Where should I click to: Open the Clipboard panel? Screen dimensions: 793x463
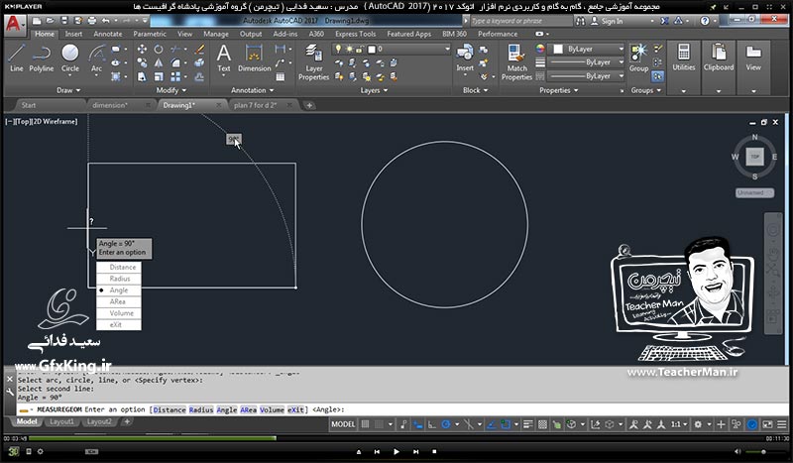718,58
